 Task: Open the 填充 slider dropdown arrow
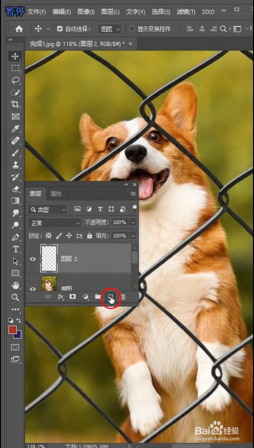[133, 236]
